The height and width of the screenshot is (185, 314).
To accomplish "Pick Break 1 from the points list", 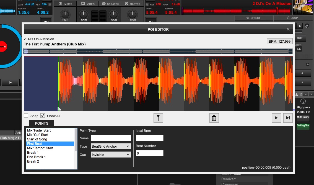I will 50,152.
